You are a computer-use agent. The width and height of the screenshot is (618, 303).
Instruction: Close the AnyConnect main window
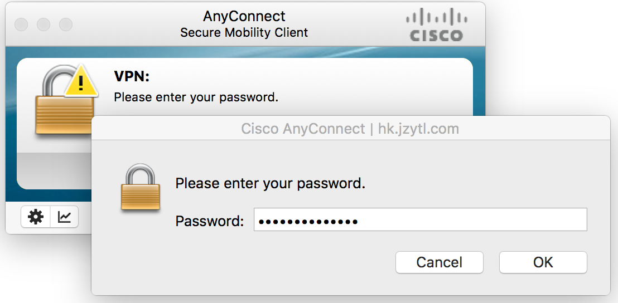(x=21, y=25)
